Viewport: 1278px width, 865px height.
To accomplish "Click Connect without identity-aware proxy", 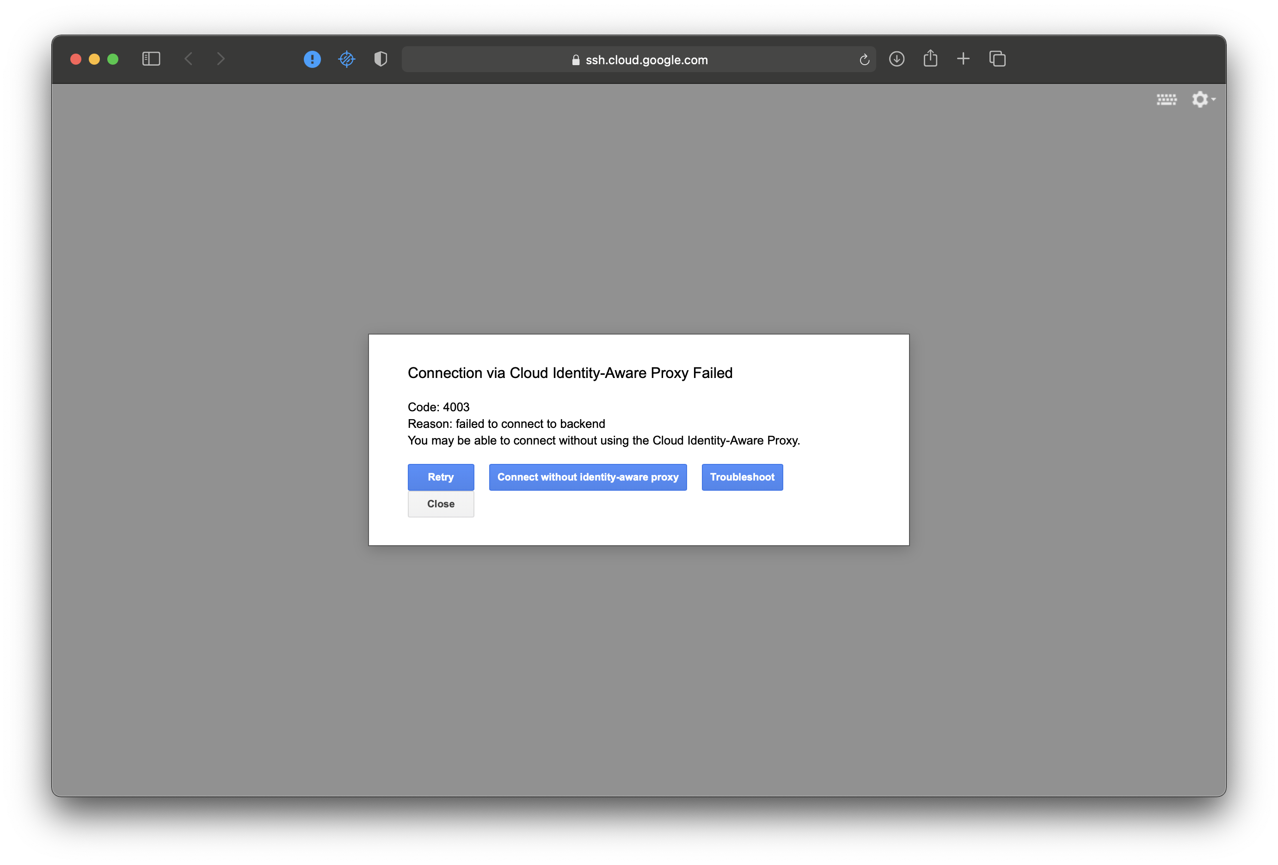I will 587,477.
